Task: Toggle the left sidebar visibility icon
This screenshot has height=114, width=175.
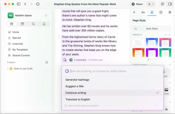Action: (19, 4)
